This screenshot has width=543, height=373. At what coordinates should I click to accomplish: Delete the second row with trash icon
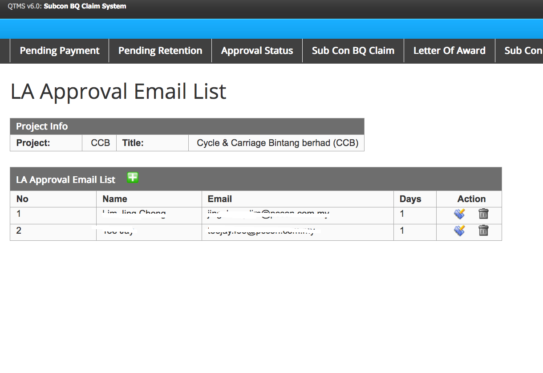click(483, 231)
